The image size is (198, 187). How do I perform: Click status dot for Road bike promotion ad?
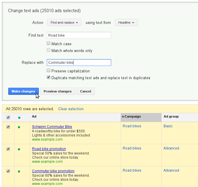tap(19, 149)
